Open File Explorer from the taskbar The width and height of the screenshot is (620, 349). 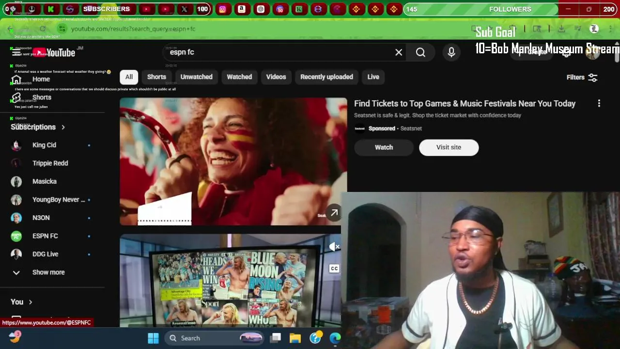pyautogui.click(x=295, y=338)
